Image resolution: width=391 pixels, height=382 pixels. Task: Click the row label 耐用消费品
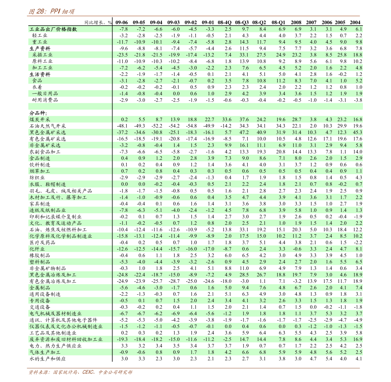pyautogui.click(x=45, y=100)
